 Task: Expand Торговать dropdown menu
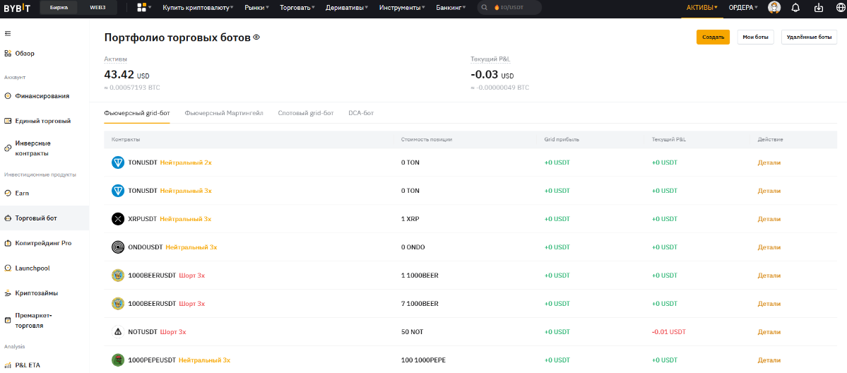point(297,8)
